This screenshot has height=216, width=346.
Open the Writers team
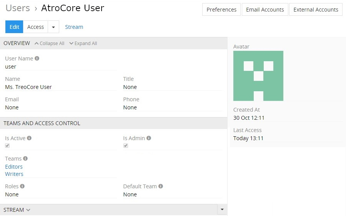click(14, 174)
